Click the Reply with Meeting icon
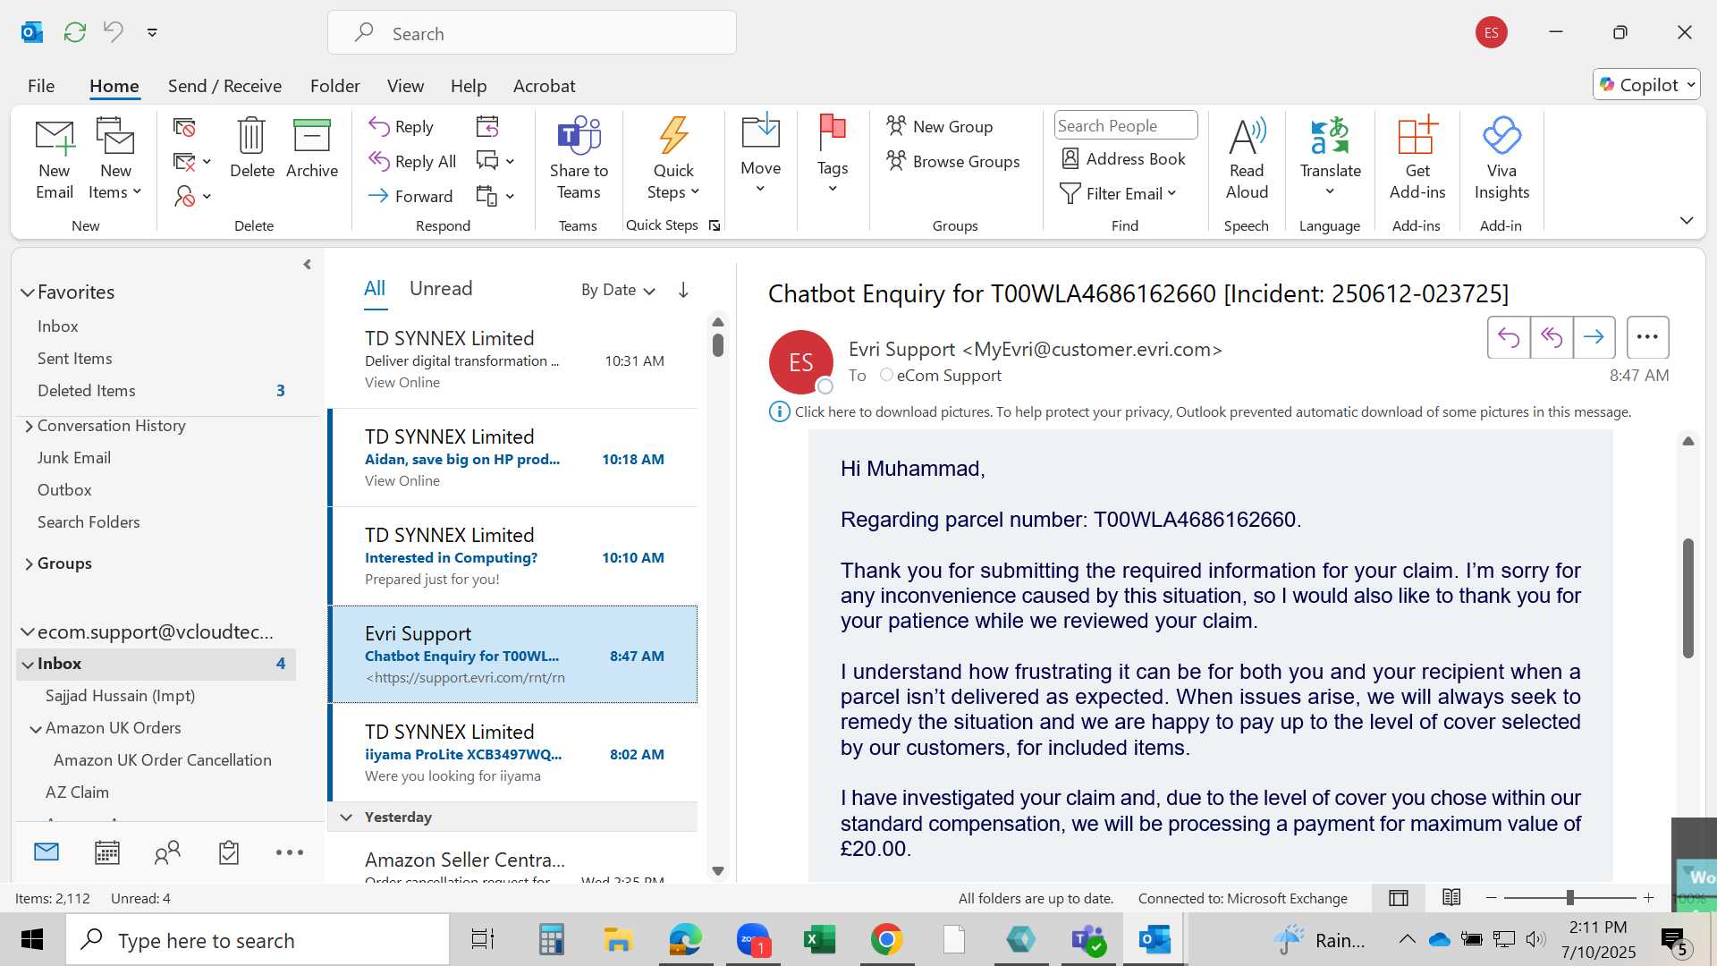Image resolution: width=1717 pixels, height=966 pixels. (487, 126)
